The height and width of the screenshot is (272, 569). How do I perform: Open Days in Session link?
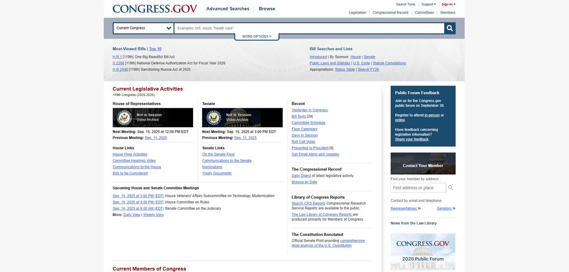[305, 135]
